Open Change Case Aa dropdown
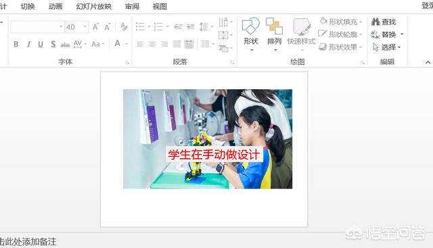 tap(97, 44)
